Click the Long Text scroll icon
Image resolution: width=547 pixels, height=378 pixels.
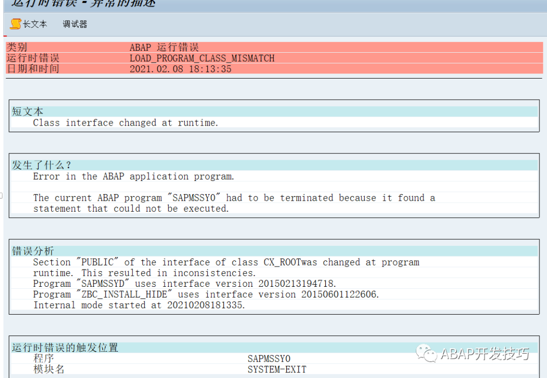(15, 24)
